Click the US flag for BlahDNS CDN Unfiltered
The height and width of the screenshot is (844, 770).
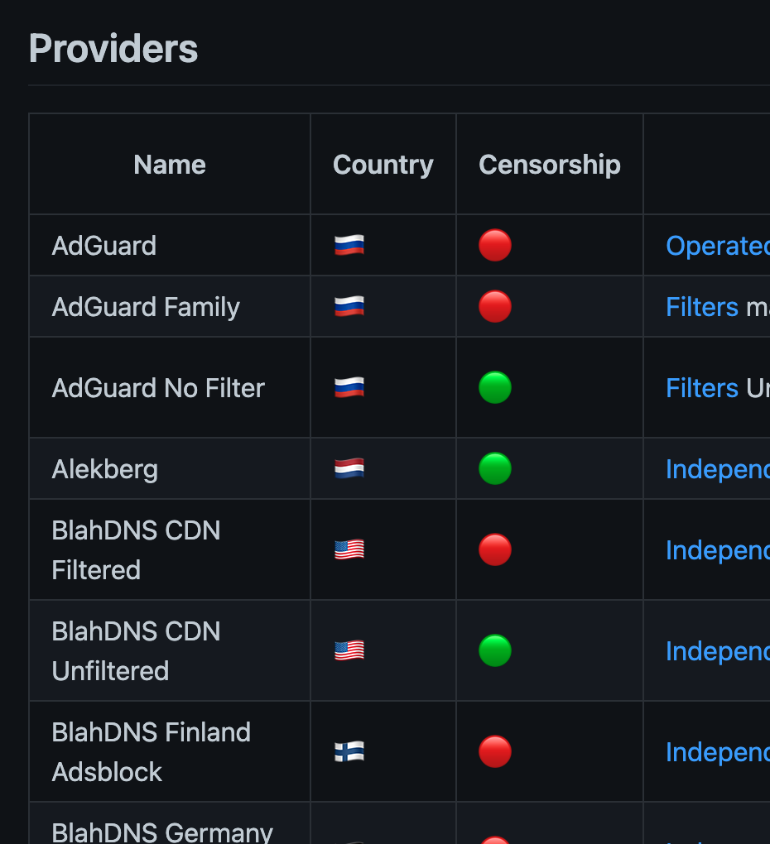coord(348,650)
